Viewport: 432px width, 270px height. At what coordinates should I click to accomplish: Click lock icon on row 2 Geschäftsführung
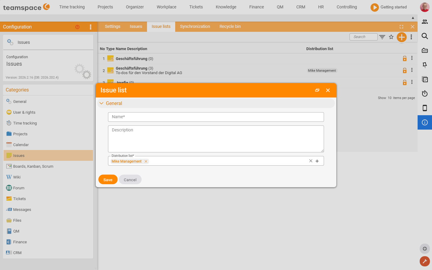tap(405, 70)
